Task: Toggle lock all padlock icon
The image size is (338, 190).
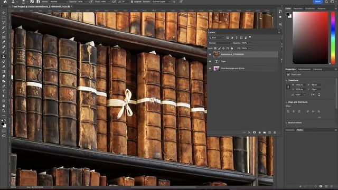Action: tap(232, 48)
